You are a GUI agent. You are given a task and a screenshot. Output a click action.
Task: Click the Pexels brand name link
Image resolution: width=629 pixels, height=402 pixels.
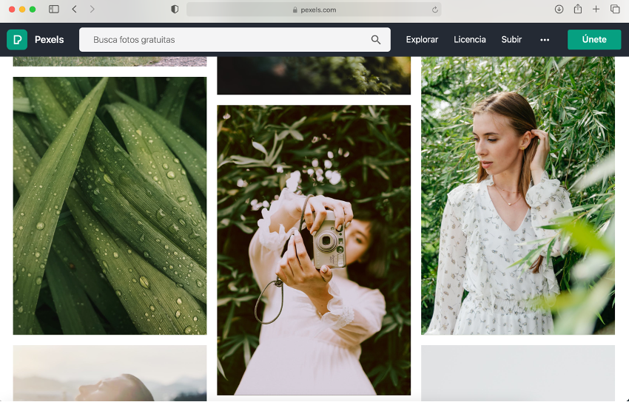pyautogui.click(x=49, y=40)
